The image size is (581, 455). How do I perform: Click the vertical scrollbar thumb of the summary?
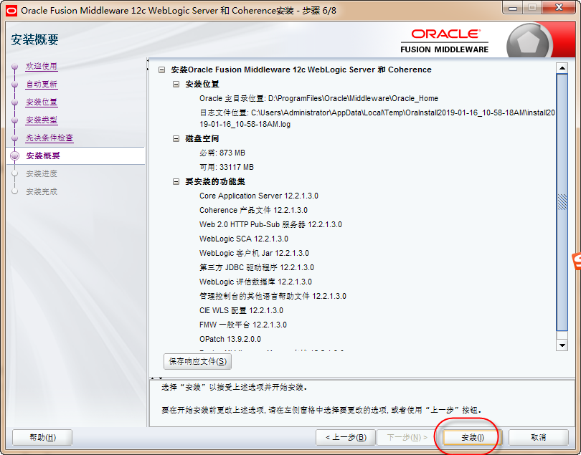(x=562, y=202)
